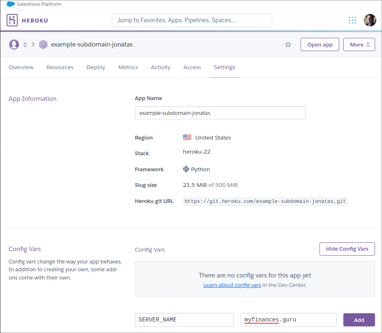Click the SERVER_NAME key input field
The image size is (382, 333).
click(x=185, y=320)
